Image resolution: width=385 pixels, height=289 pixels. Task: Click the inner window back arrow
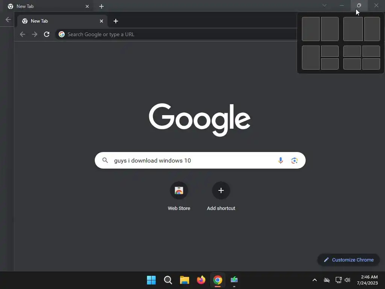(x=22, y=34)
